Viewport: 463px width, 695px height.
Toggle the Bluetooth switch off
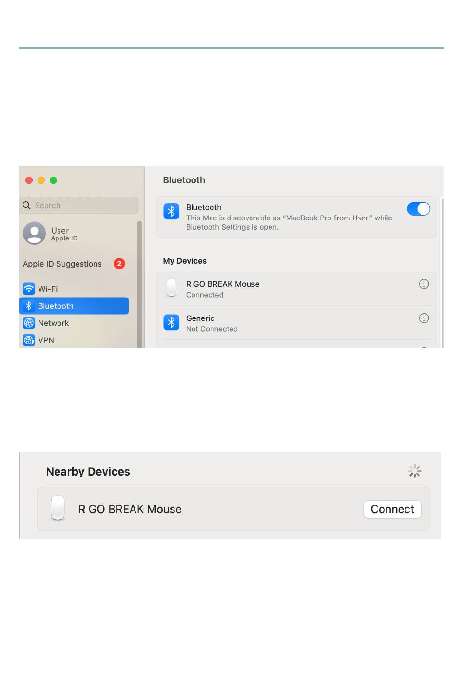(418, 209)
